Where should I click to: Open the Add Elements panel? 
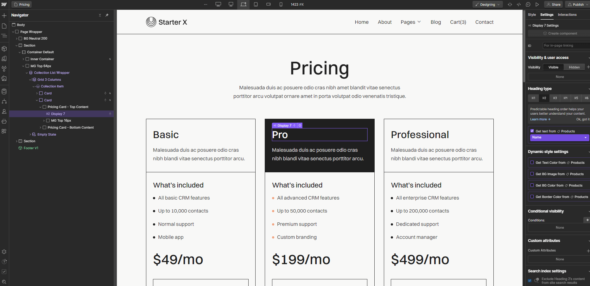pyautogui.click(x=4, y=15)
